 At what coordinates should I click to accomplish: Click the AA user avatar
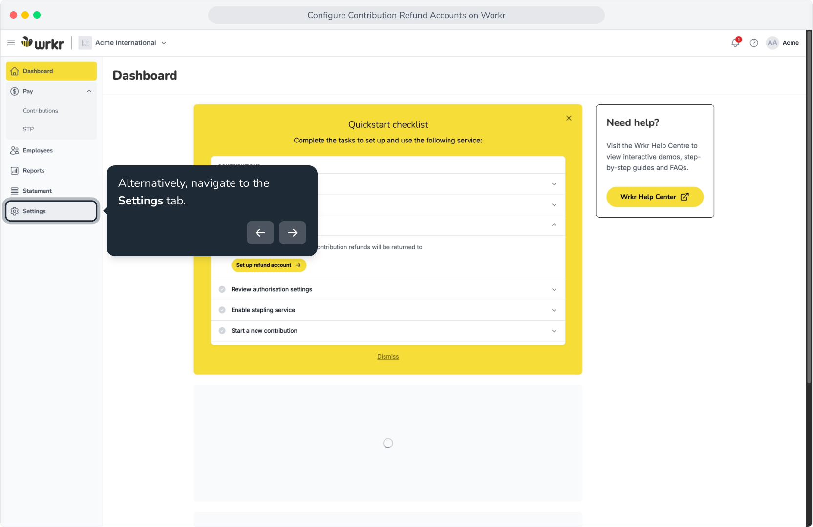(772, 43)
